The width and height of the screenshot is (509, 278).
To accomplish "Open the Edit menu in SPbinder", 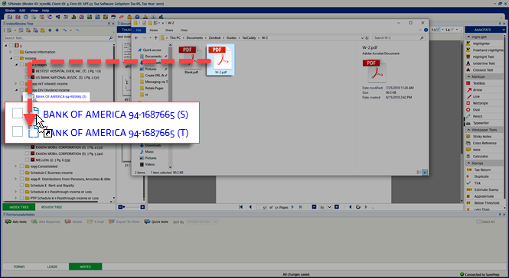I will 22,11.
